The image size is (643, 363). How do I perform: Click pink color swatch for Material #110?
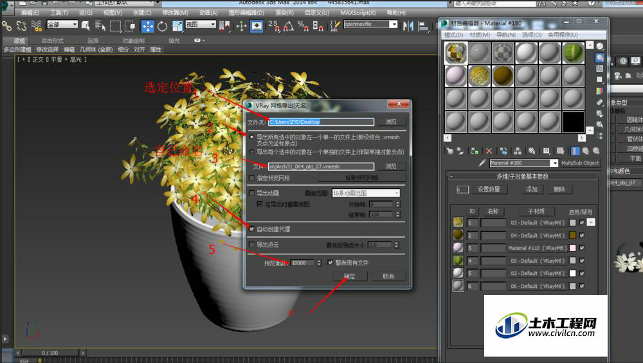pos(572,248)
